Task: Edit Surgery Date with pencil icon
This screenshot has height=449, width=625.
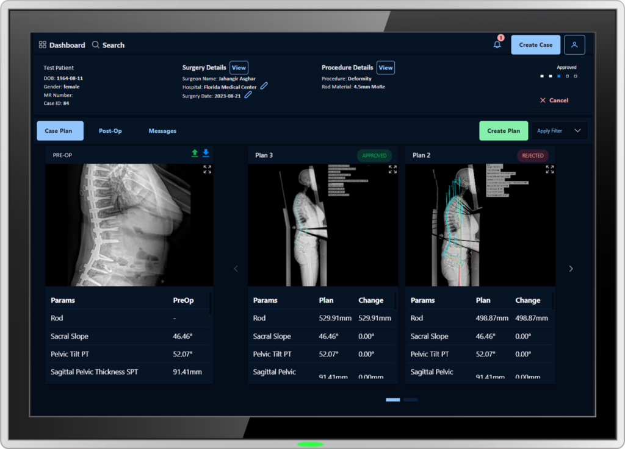Action: coord(248,95)
